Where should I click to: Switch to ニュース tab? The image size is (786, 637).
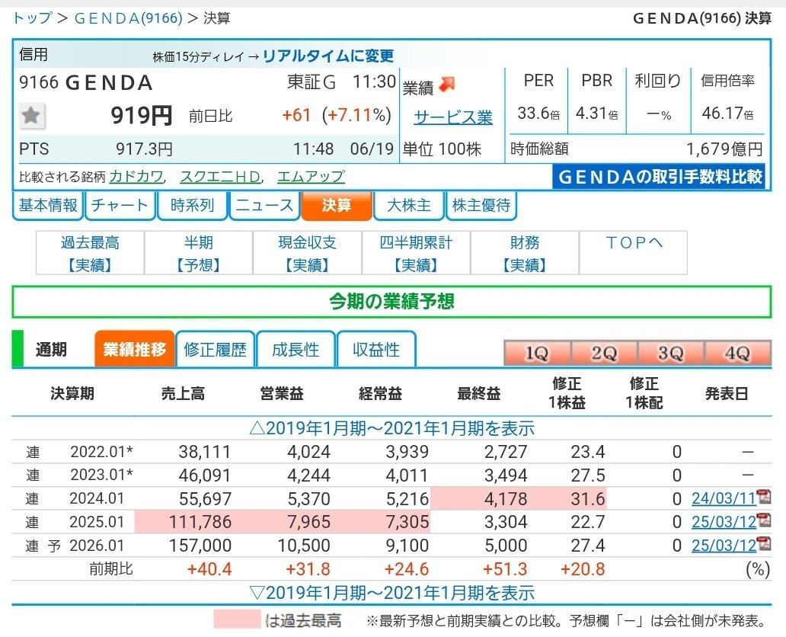264,205
